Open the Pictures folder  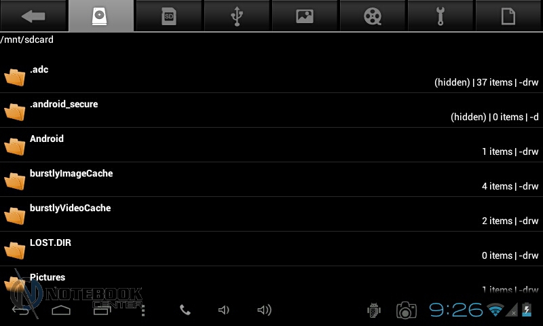pos(271,280)
